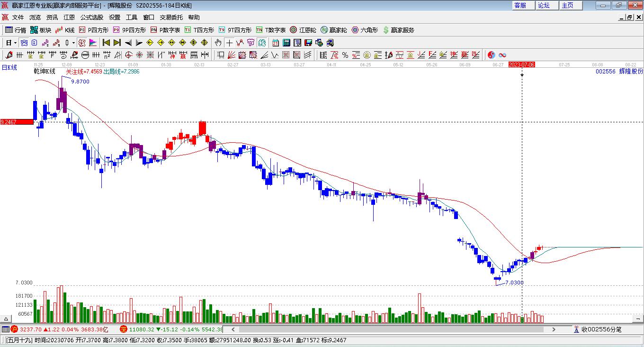Open the 行情 quotes view
The width and height of the screenshot is (644, 347).
[x=16, y=30]
